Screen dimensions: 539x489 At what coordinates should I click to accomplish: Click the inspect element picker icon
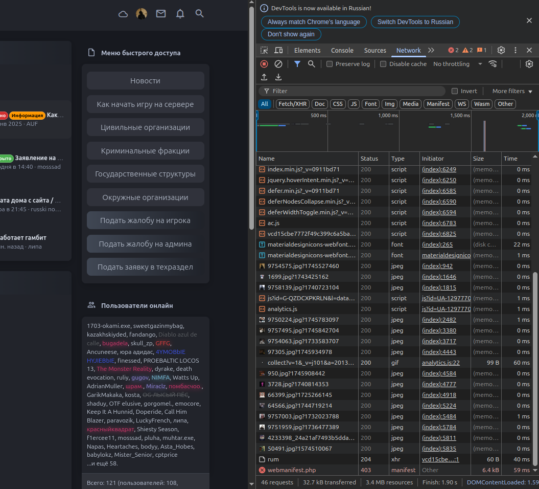pos(264,50)
